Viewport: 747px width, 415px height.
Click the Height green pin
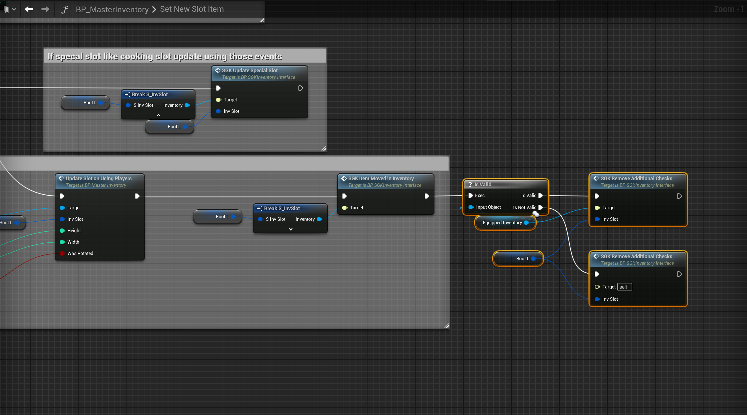click(62, 230)
